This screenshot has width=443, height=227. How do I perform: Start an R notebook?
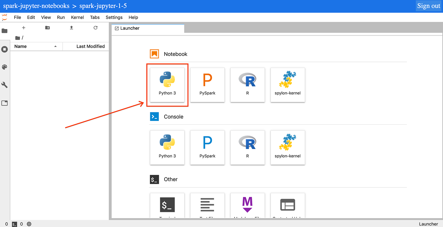[247, 85]
